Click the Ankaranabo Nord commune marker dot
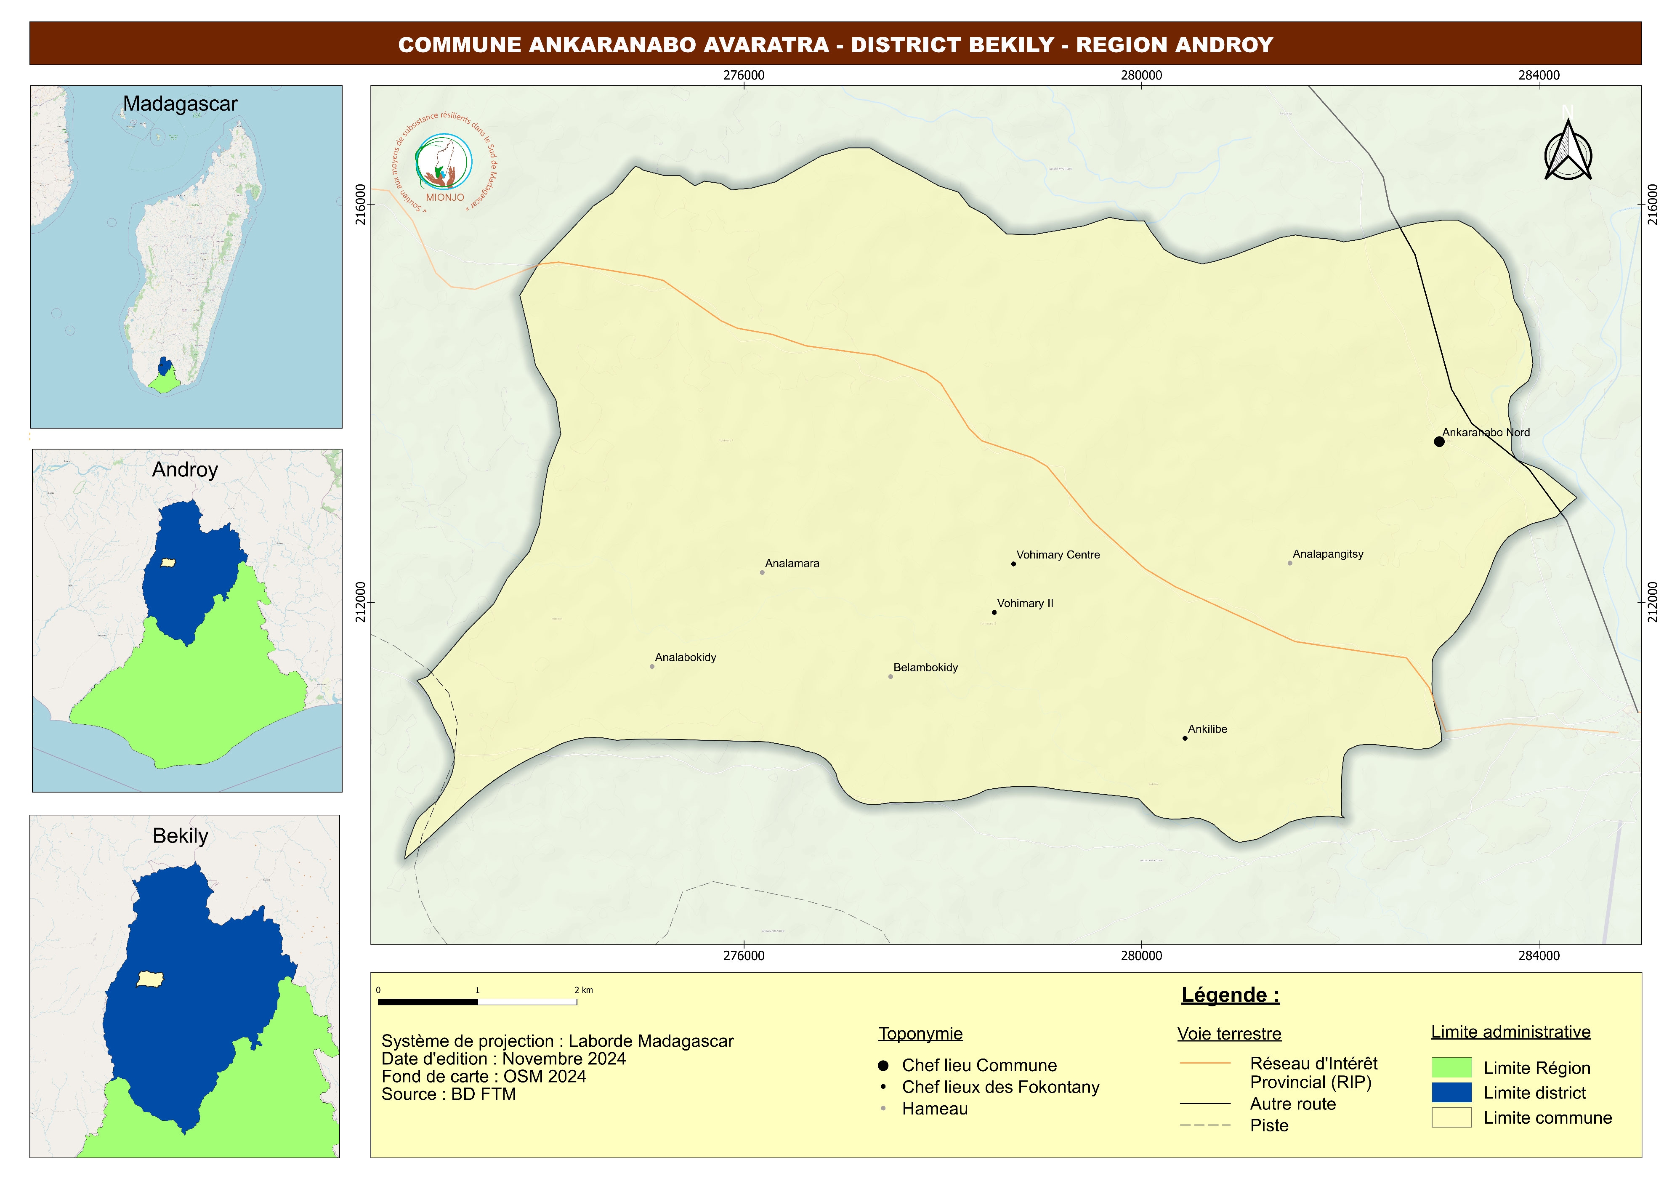This screenshot has width=1672, height=1181. pos(1439,441)
